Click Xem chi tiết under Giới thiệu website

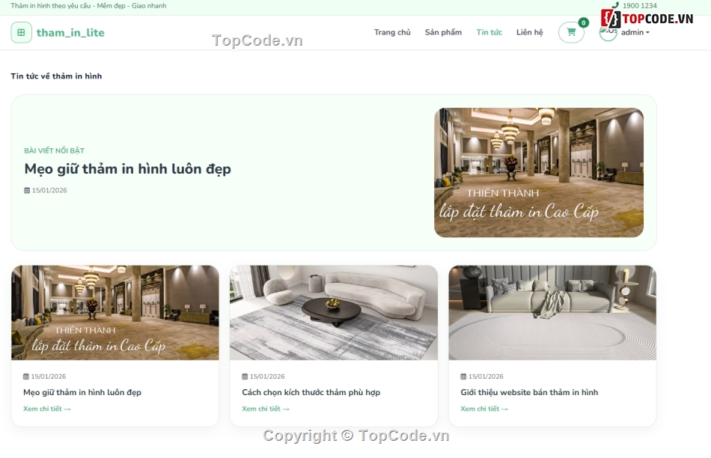pos(484,409)
